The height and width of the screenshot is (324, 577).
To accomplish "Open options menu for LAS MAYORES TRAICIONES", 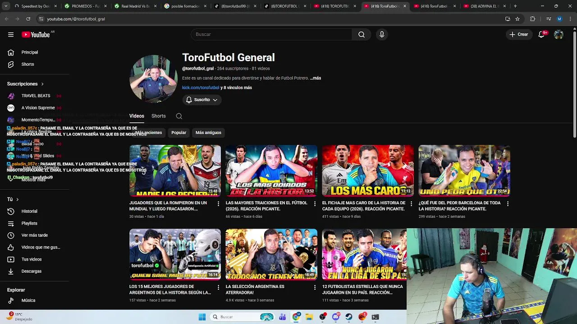I will coord(315,204).
